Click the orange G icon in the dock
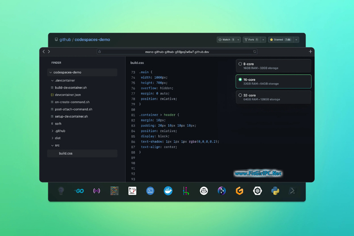This screenshot has height=236, width=354. [x=239, y=191]
